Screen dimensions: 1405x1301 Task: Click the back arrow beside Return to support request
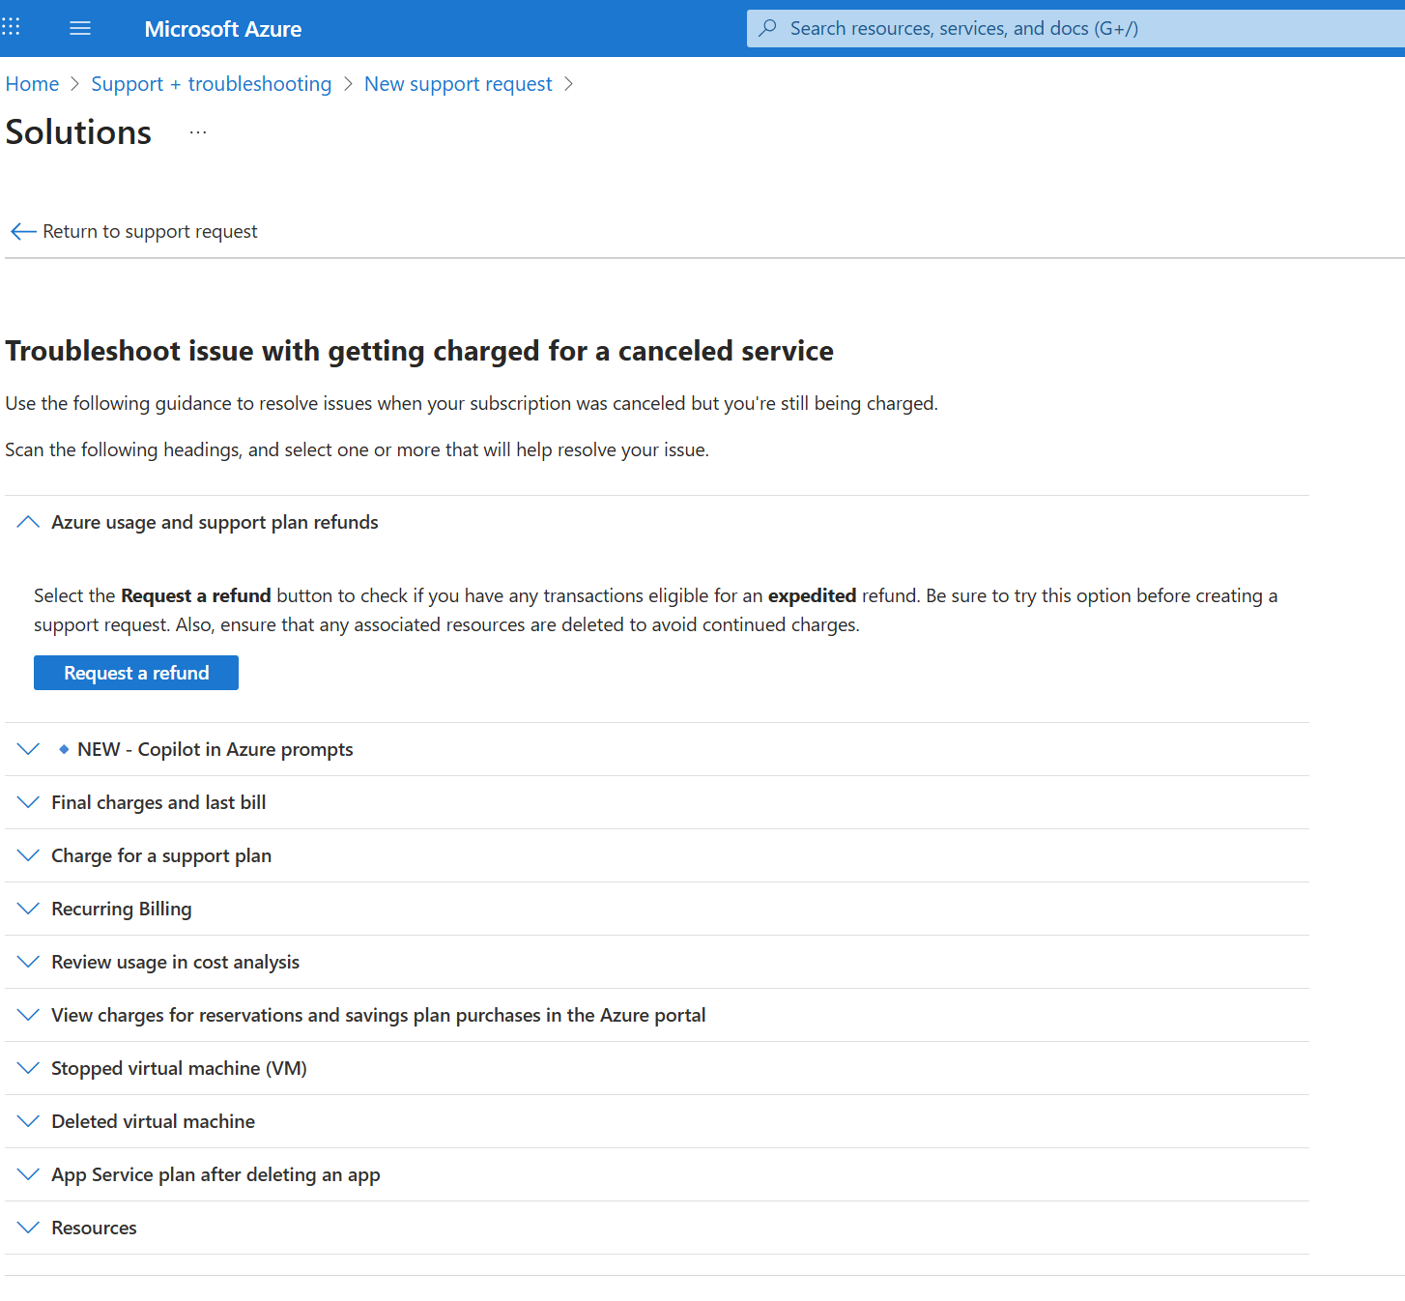click(x=23, y=231)
